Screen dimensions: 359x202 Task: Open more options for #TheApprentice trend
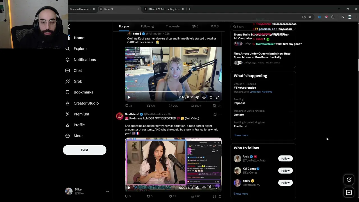click(291, 84)
